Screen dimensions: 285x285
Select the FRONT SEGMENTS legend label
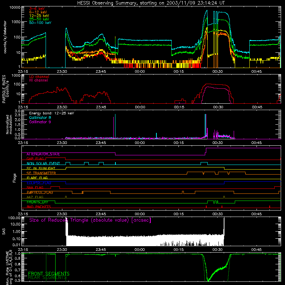click(49, 274)
